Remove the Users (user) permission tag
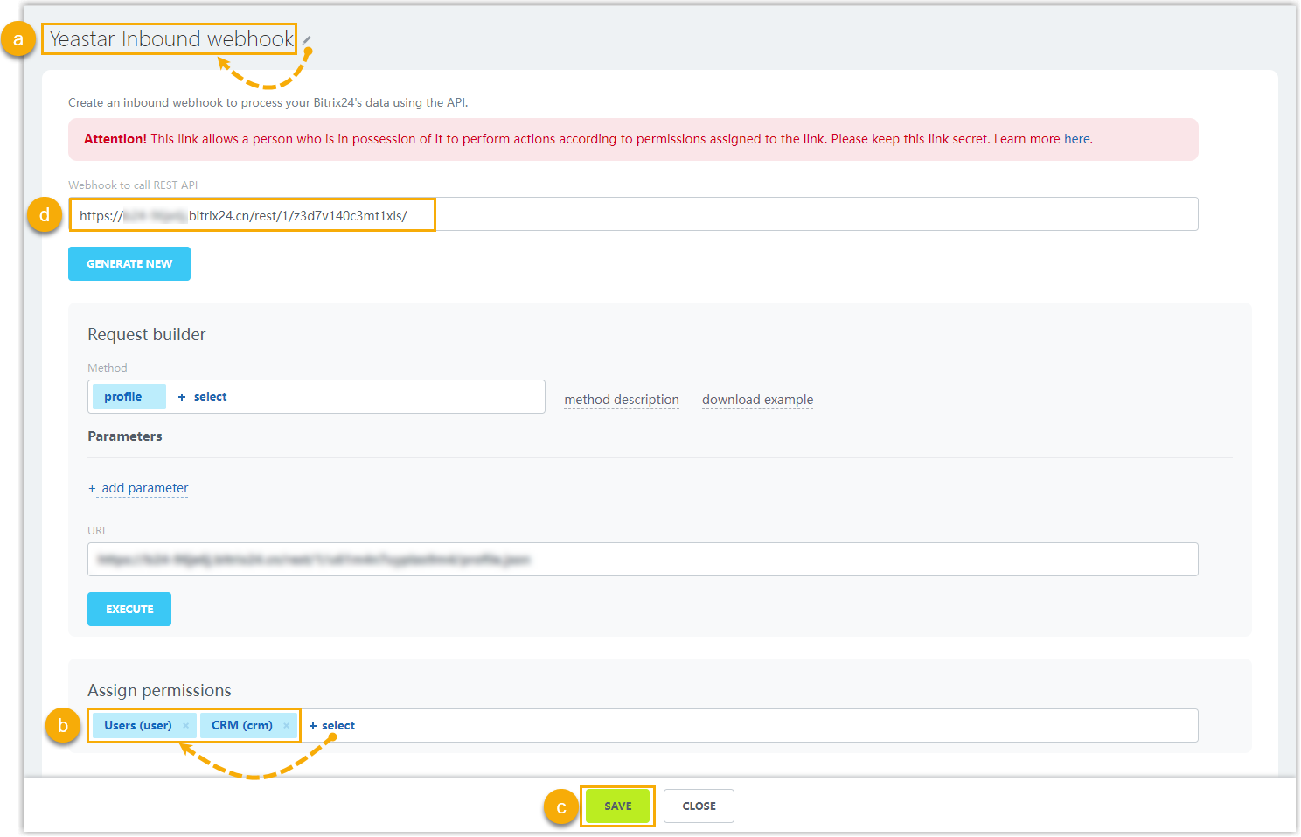 (186, 726)
